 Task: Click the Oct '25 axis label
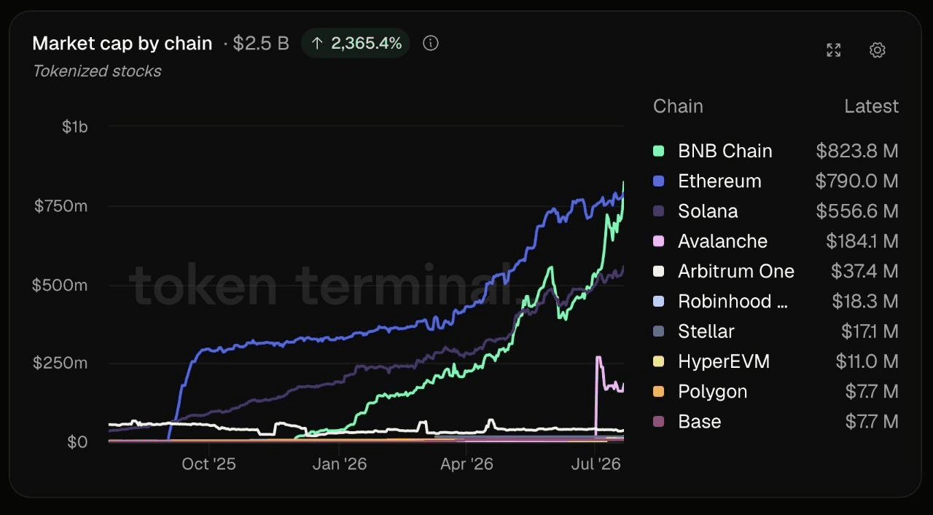[x=208, y=464]
